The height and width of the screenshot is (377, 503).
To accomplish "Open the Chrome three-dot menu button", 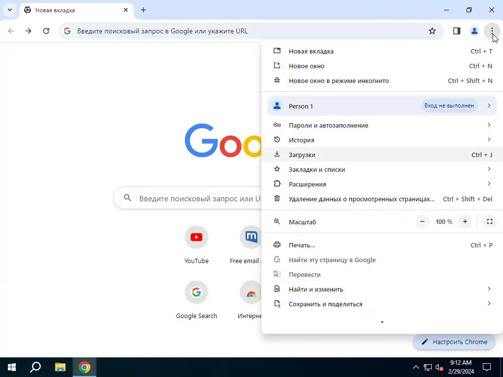I will pyautogui.click(x=492, y=31).
